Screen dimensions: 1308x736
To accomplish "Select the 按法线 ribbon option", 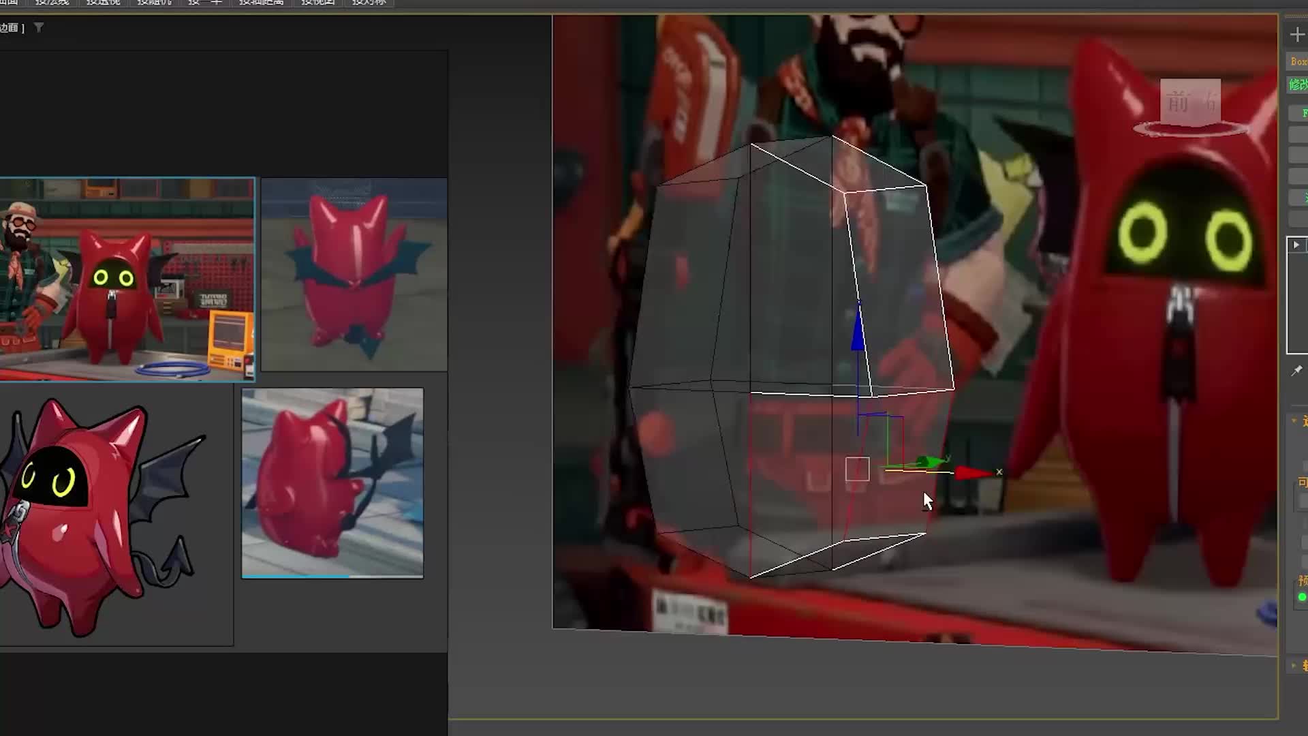I will (x=52, y=3).
